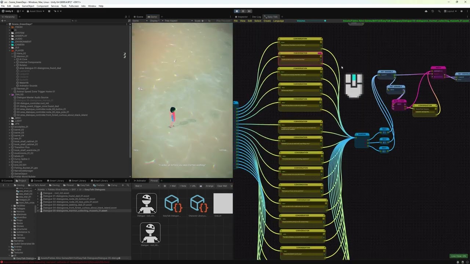The height and width of the screenshot is (264, 470).
Task: Open the AI toolbar dropdown
Action: pyautogui.click(x=57, y=11)
